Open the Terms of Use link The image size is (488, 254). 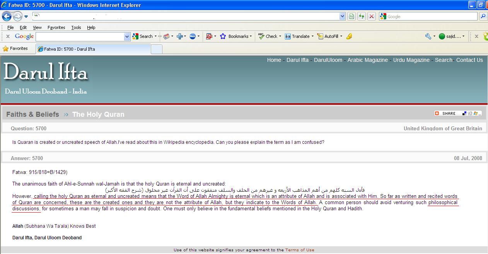(x=300, y=250)
